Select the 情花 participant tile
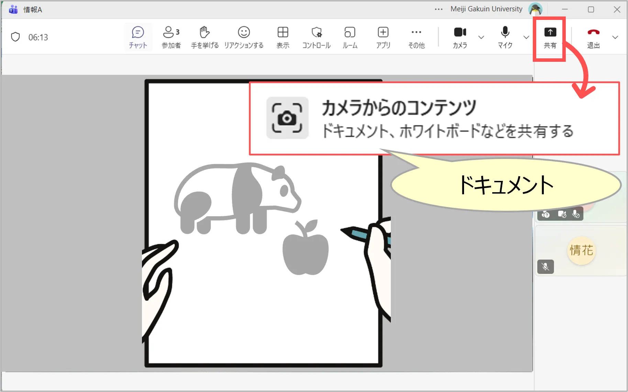This screenshot has width=628, height=392. 581,251
